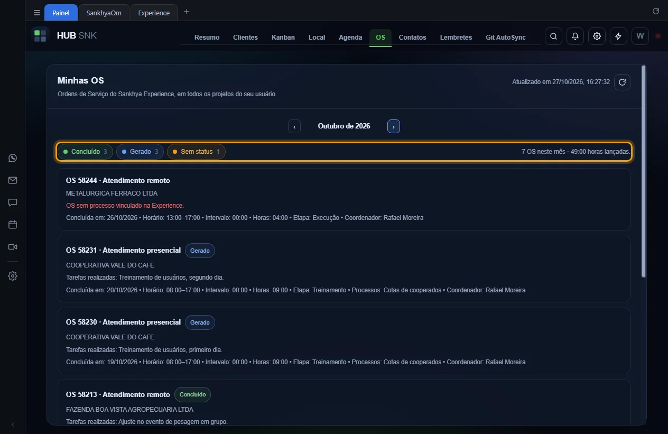The image size is (668, 434).
Task: Open the chat bubble sidebar icon
Action: click(13, 202)
